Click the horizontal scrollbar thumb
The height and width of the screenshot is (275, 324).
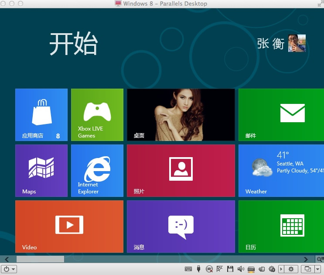point(40,259)
